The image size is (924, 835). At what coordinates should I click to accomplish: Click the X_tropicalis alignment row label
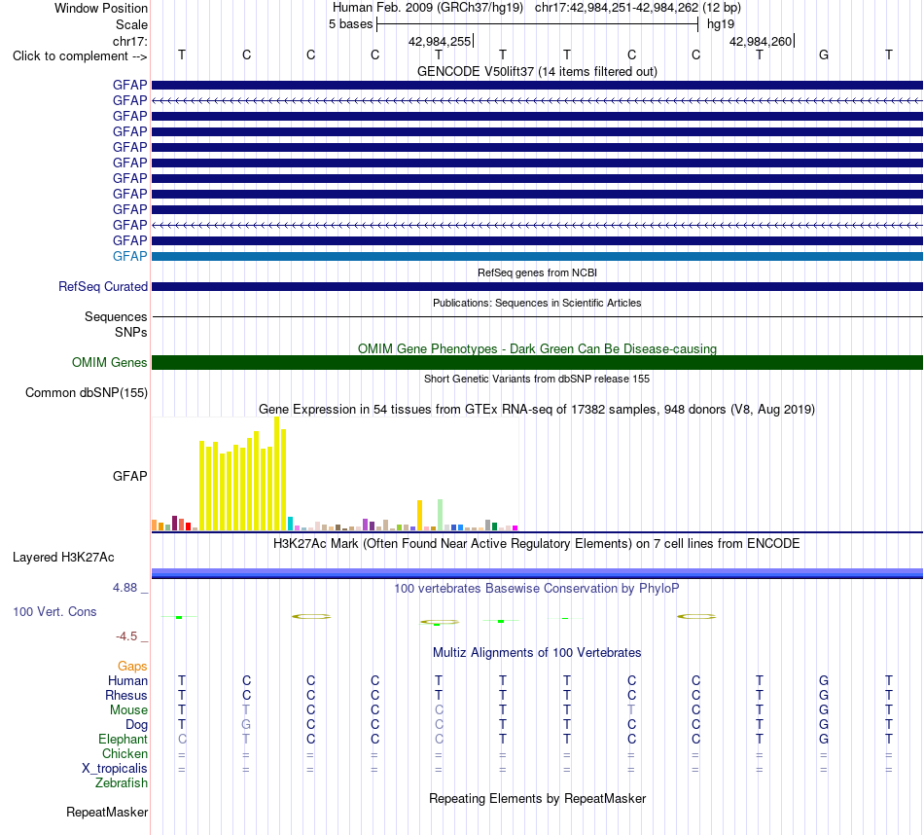coord(115,769)
